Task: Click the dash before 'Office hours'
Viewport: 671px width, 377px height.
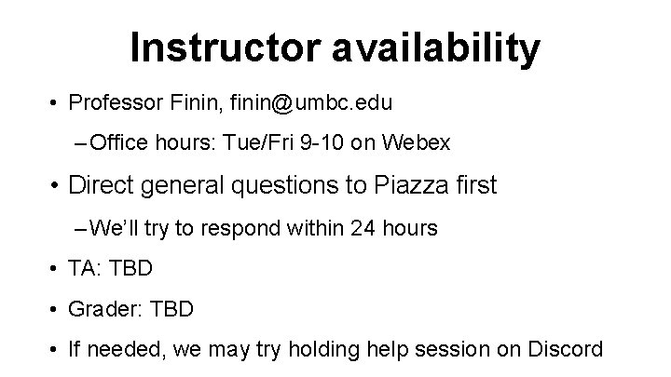Action: tap(80, 143)
